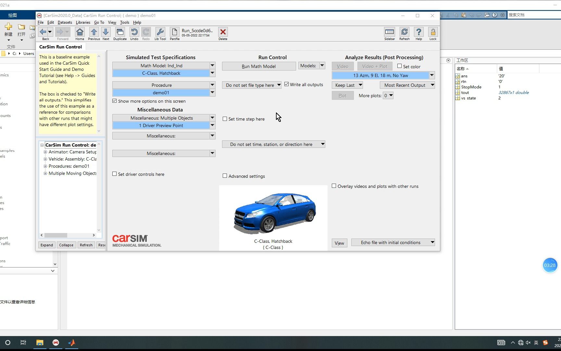Click the Home toolbar icon
Screen dimensions: 561x351
(80, 32)
